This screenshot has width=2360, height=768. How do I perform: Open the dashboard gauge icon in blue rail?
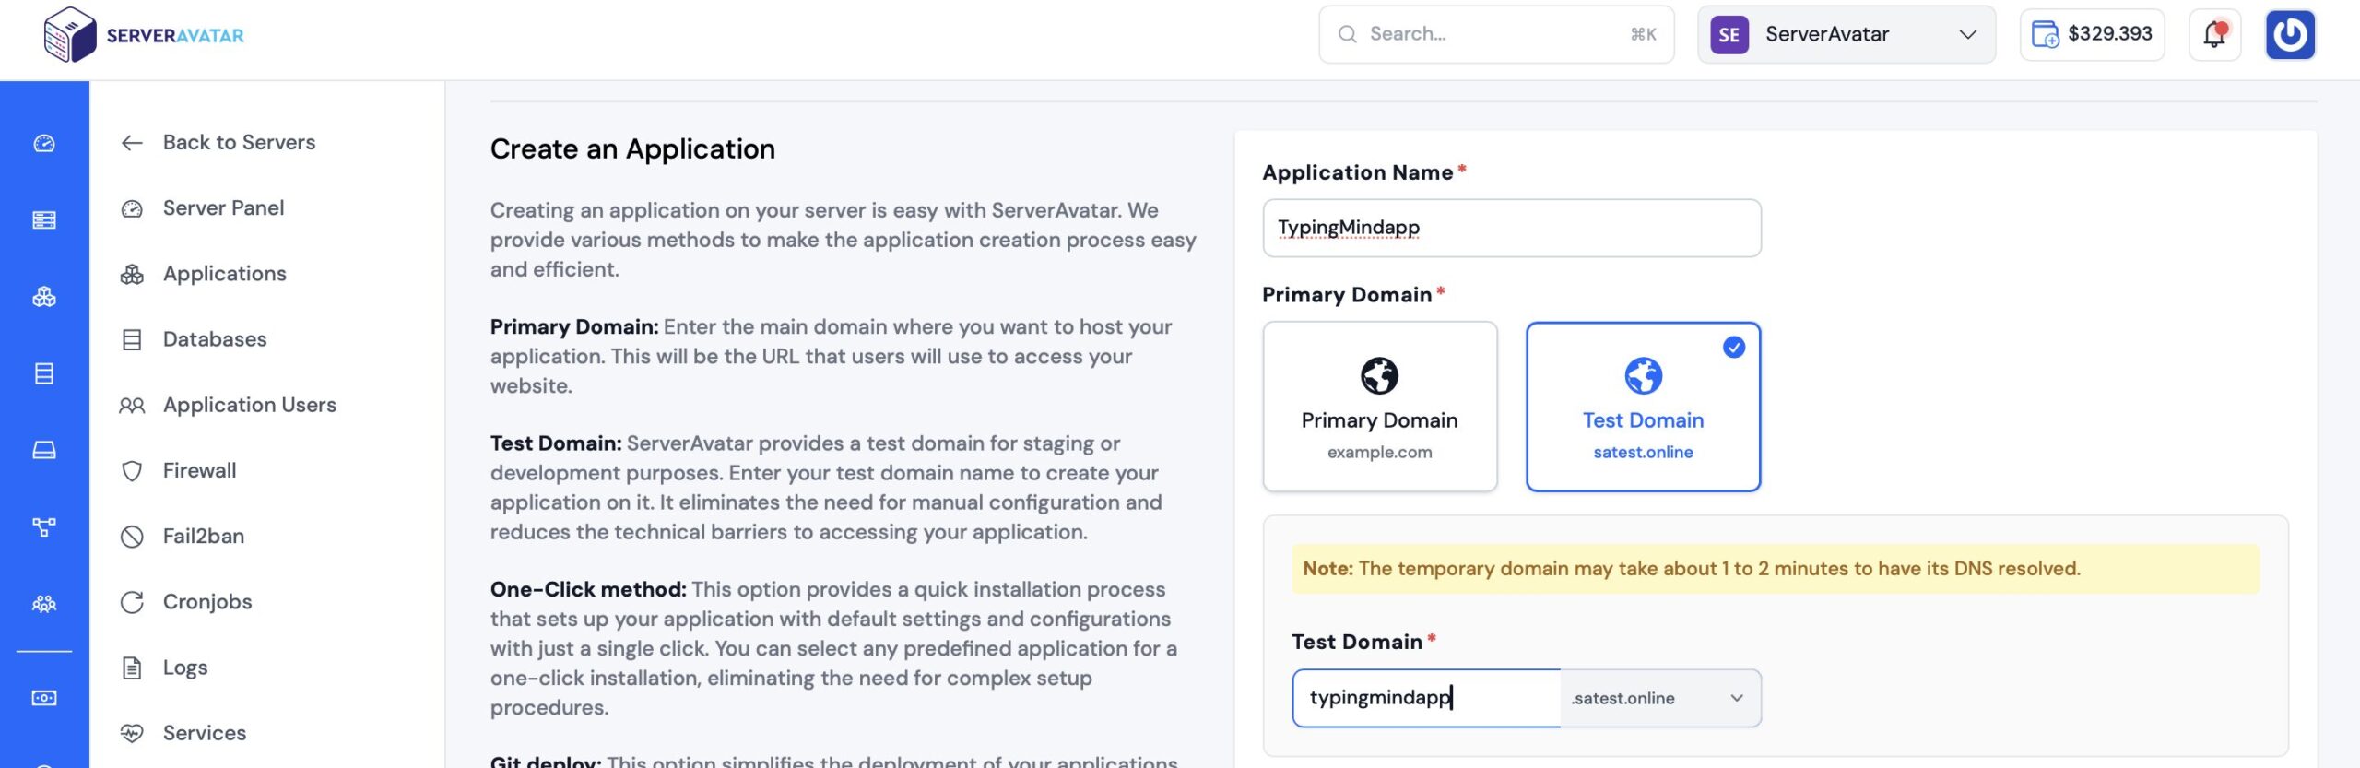point(44,143)
